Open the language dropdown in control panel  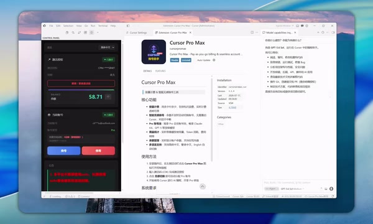tap(107, 47)
